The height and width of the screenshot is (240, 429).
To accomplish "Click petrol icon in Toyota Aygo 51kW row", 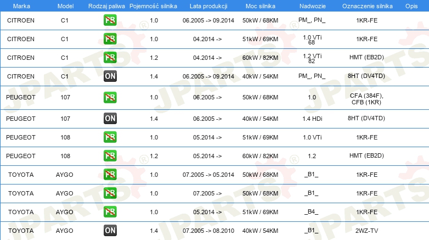I will coord(110,212).
